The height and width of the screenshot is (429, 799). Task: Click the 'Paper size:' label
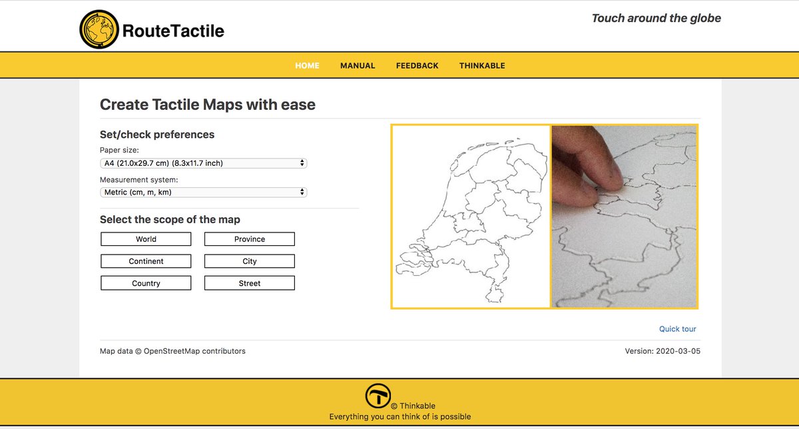click(119, 151)
